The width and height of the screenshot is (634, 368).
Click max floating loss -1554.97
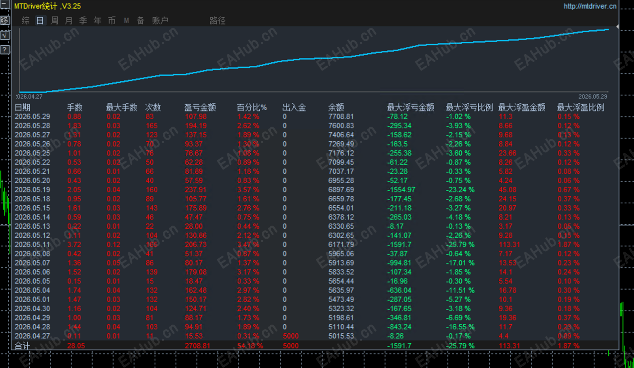click(401, 190)
